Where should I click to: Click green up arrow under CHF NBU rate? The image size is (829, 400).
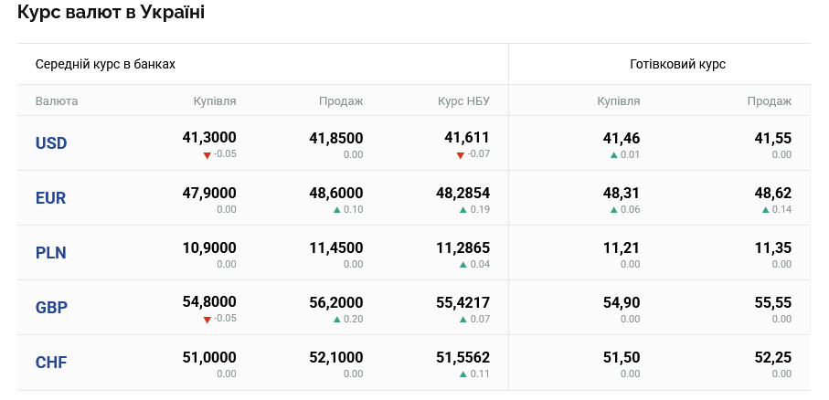(463, 374)
